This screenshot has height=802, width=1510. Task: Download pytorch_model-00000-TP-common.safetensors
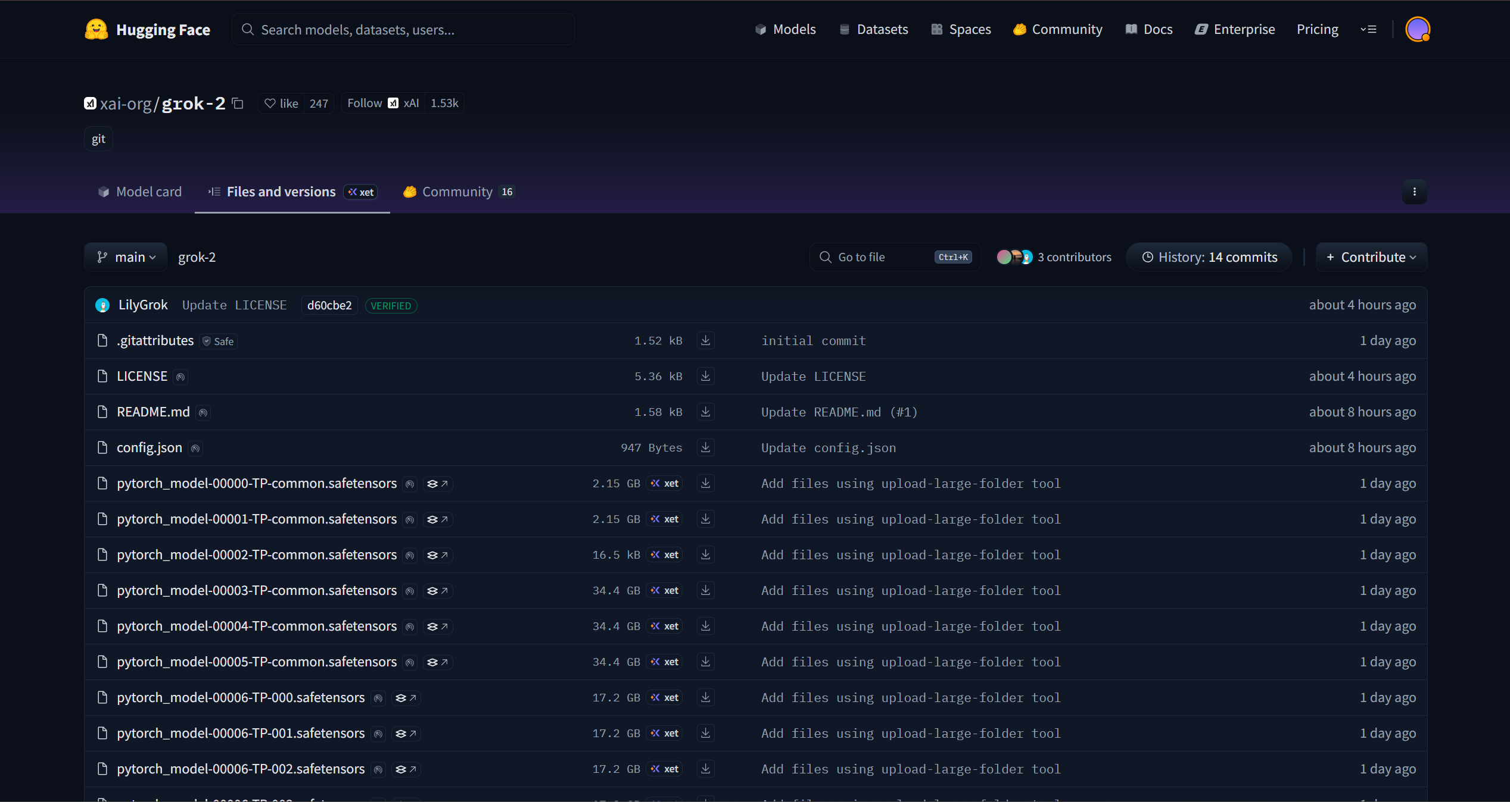coord(705,483)
